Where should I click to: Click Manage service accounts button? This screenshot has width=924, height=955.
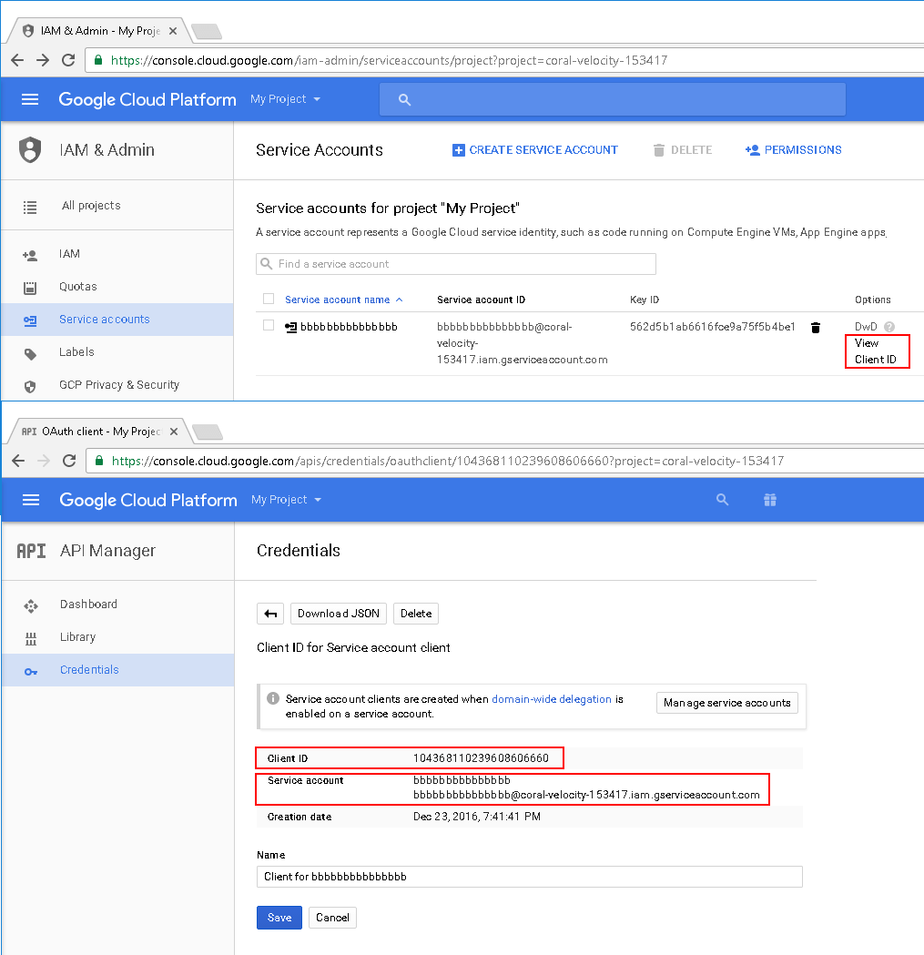(x=727, y=703)
